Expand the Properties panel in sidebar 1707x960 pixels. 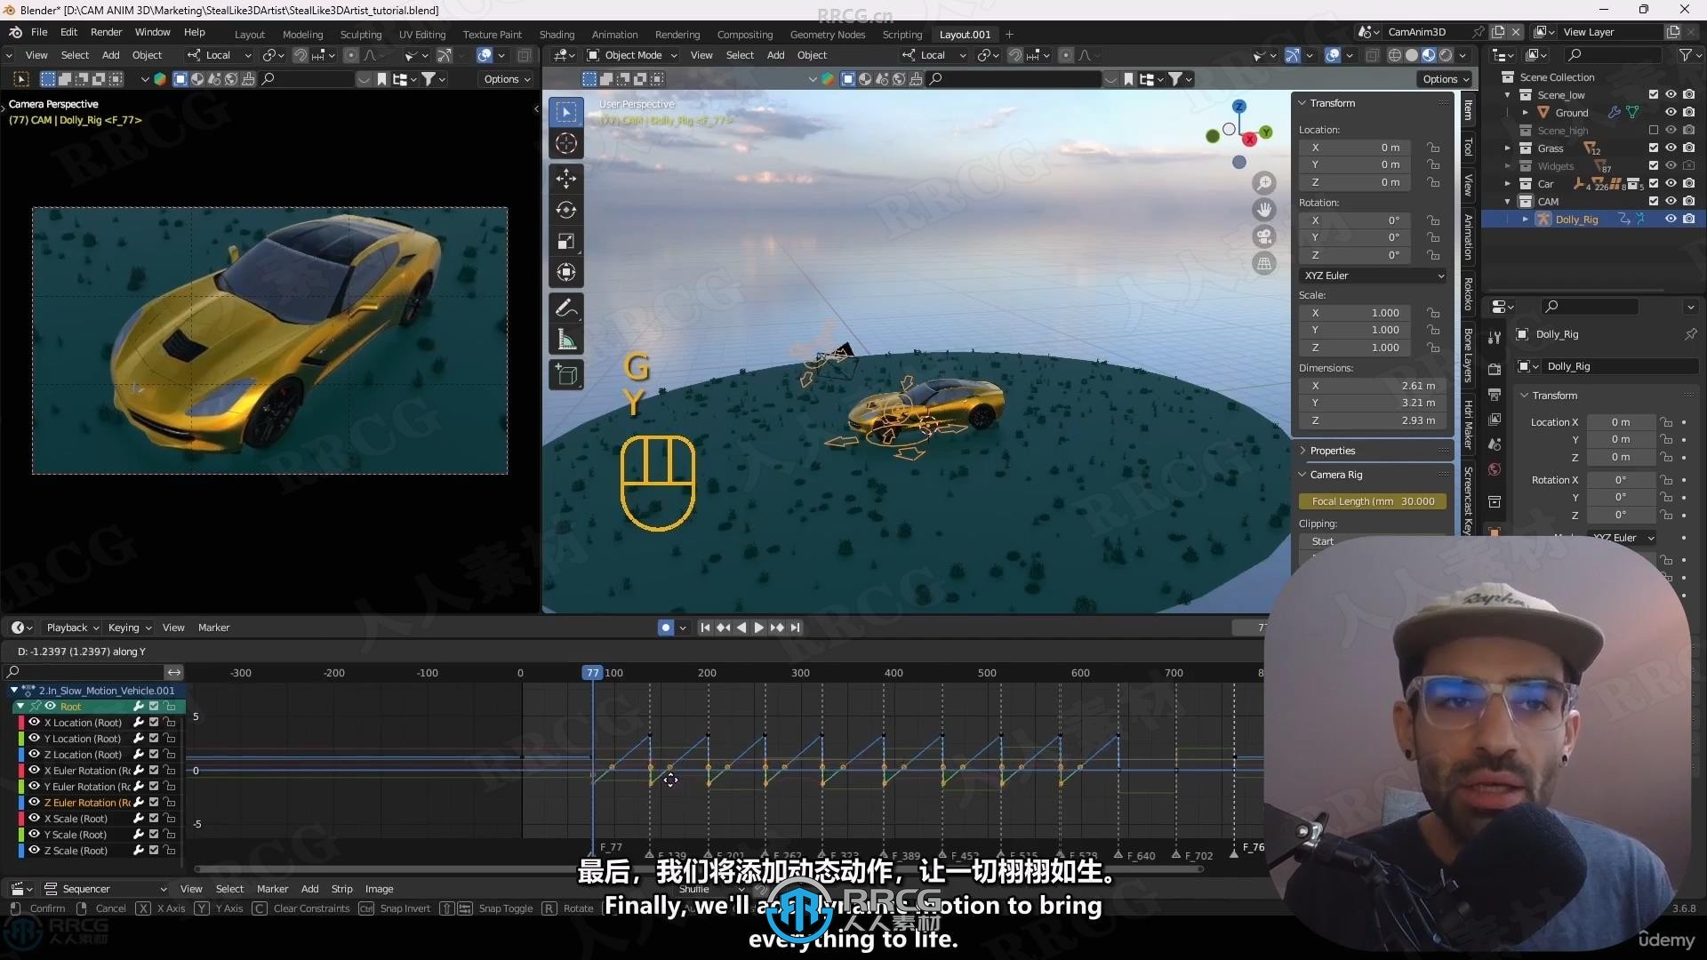coord(1303,451)
